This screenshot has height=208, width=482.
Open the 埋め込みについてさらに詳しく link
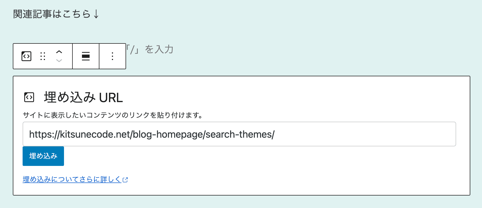pyautogui.click(x=72, y=179)
